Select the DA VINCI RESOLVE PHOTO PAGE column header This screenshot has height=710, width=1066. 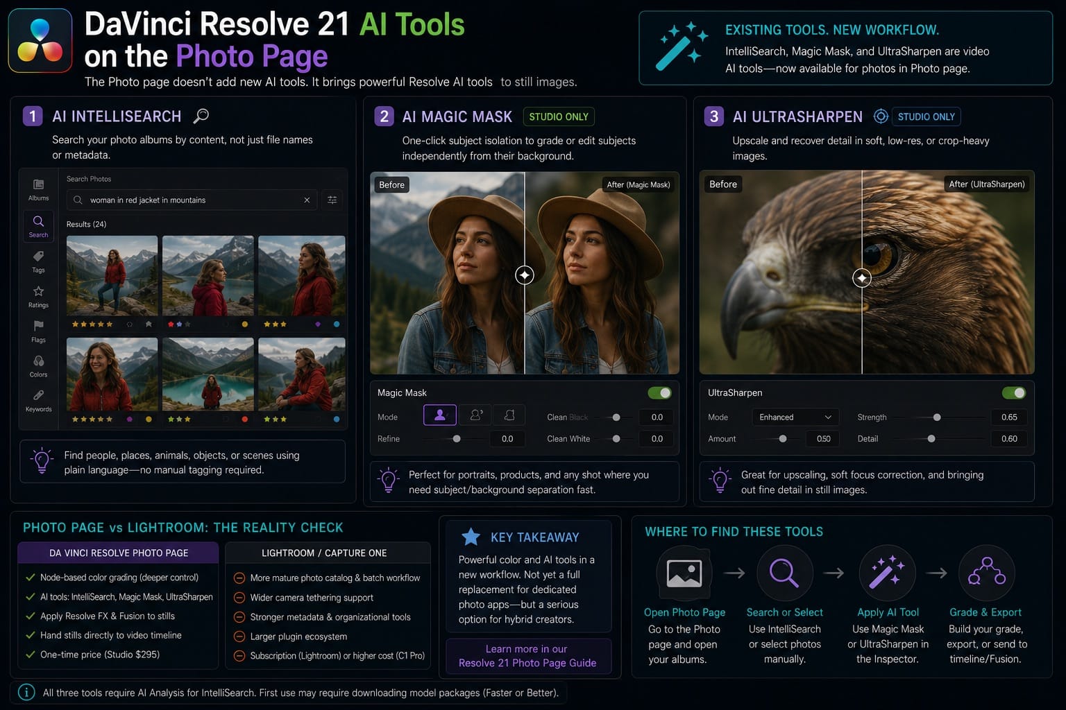point(118,553)
